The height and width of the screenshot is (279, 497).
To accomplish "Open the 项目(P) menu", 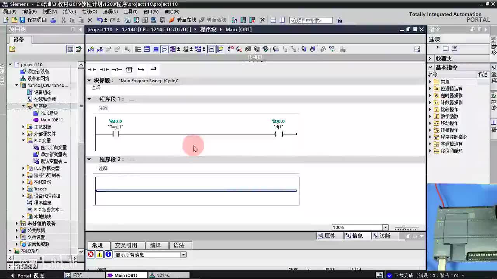I will click(9, 12).
